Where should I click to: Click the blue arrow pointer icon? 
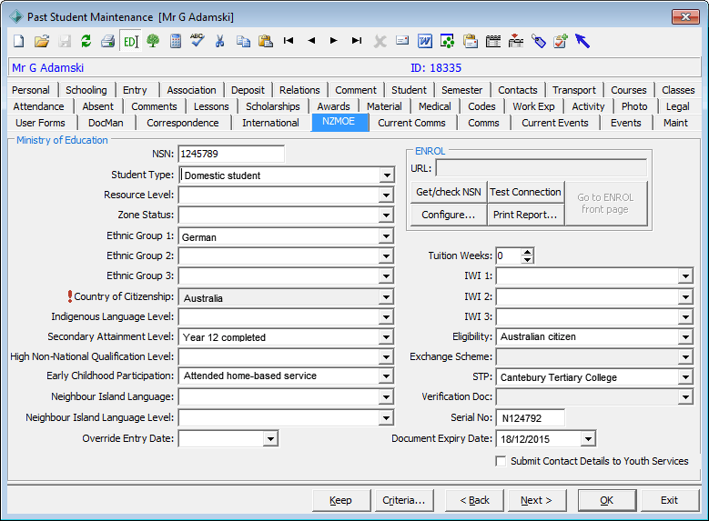click(x=582, y=41)
